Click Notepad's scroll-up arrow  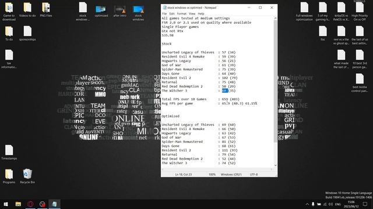click(x=276, y=18)
